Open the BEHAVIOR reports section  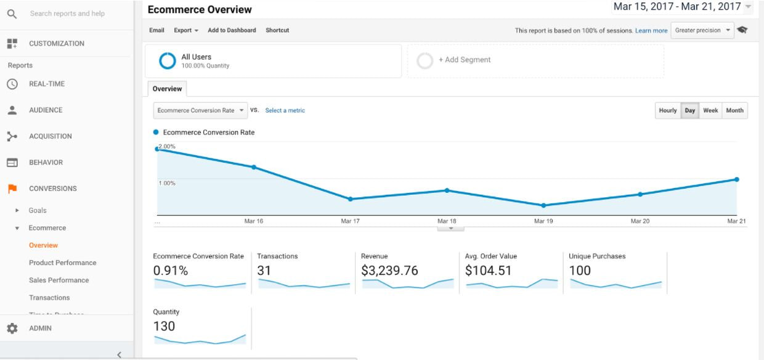click(x=46, y=163)
